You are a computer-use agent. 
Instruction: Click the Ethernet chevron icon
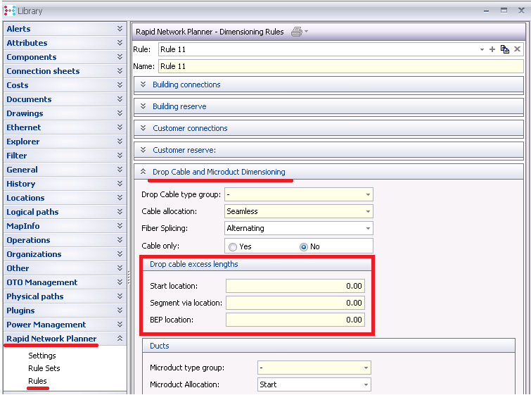120,127
